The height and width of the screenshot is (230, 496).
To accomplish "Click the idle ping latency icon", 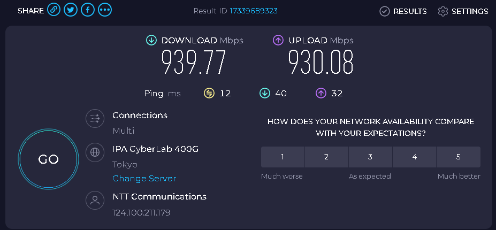I will tap(209, 93).
